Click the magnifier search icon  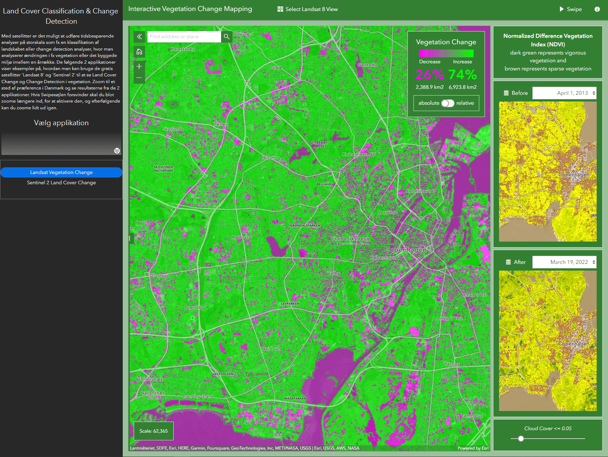click(x=227, y=36)
